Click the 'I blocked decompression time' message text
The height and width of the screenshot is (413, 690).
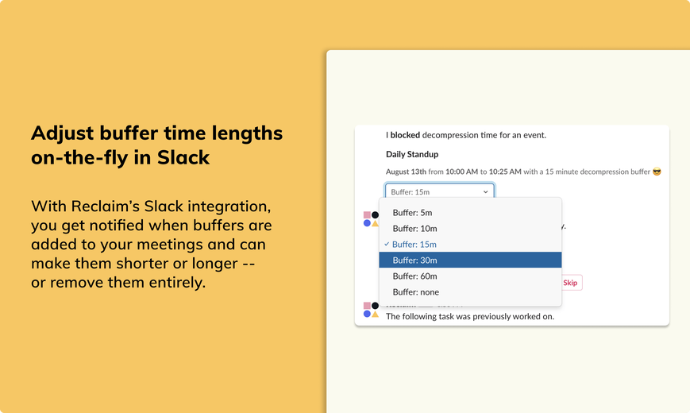pyautogui.click(x=466, y=135)
